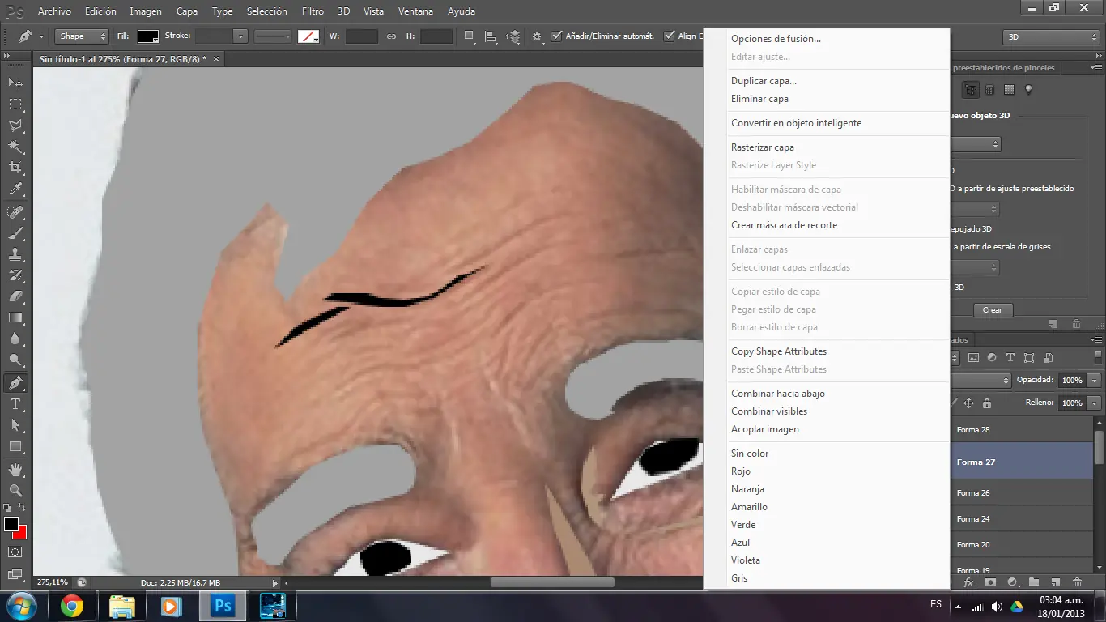Open the Relleno dropdown arrow
1106x622 pixels.
(x=1095, y=403)
